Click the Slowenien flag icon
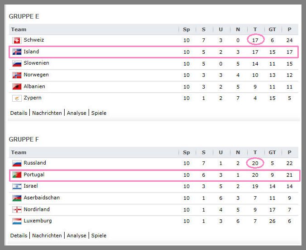 coord(17,63)
